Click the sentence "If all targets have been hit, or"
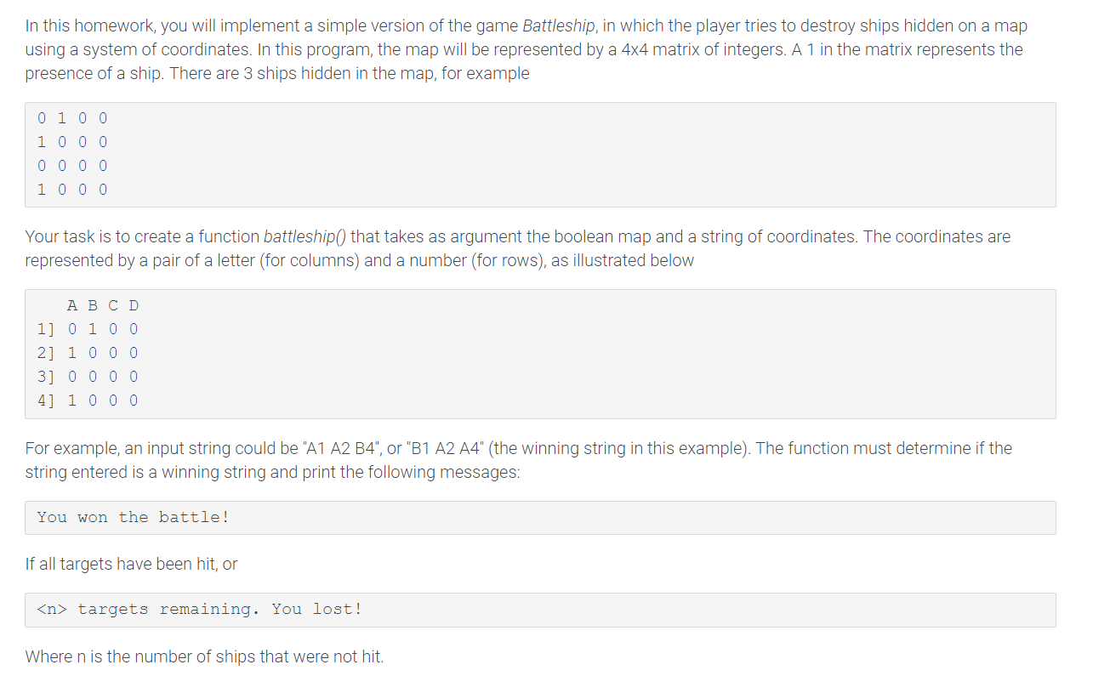This screenshot has height=676, width=1093. 132,564
